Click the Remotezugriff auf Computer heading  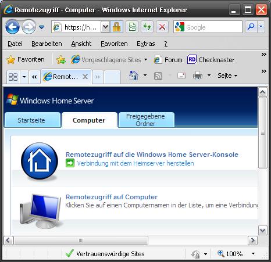[x=112, y=197]
